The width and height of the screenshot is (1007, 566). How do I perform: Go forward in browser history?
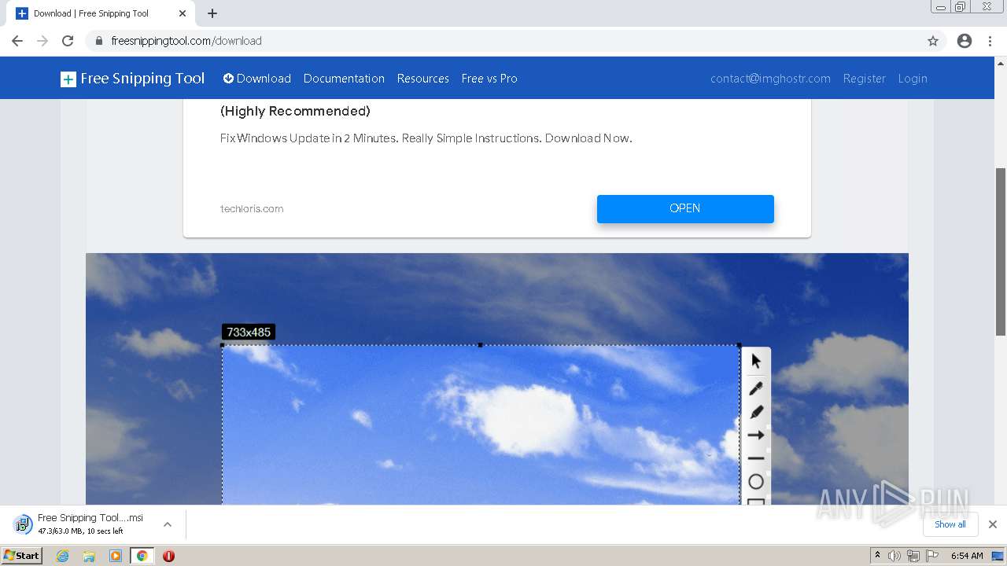pyautogui.click(x=42, y=41)
